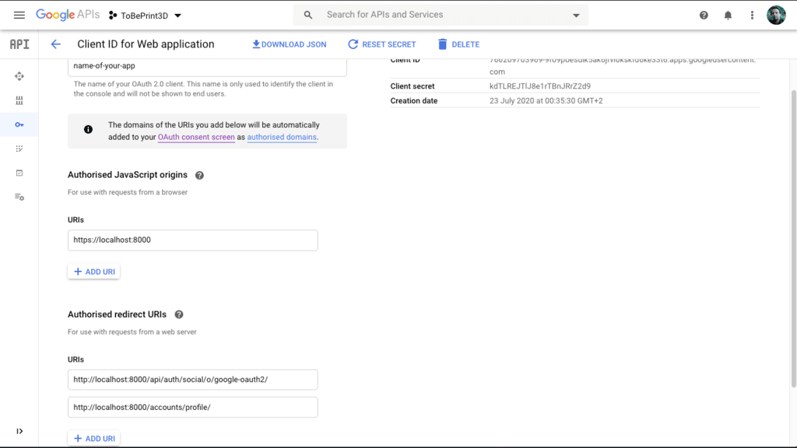Viewport: 797px width, 448px height.
Task: Click ADD URI under JavaScript origins
Action: tap(93, 271)
